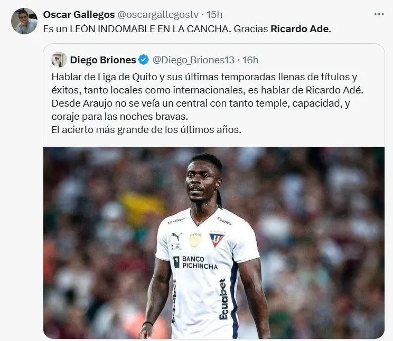This screenshot has width=393, height=341.
Task: Click the line 'El acierto más grande'
Action: (146, 129)
